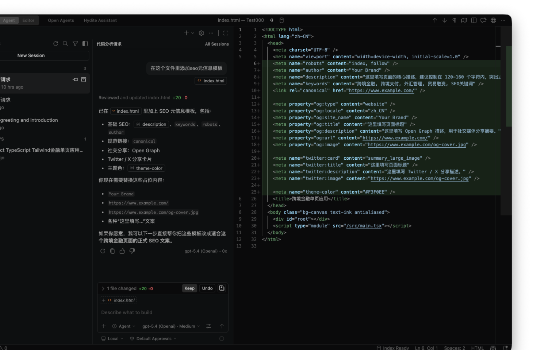533x350 pixels.
Task: Click the 'Describe what to build' input field
Action: (x=146, y=312)
